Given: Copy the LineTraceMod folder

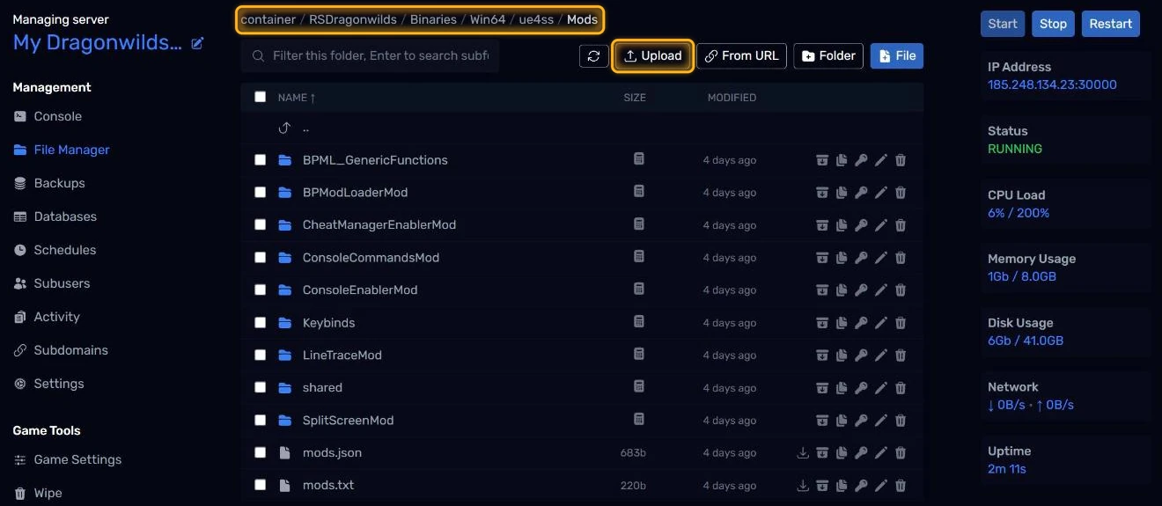Looking at the screenshot, I should (842, 356).
